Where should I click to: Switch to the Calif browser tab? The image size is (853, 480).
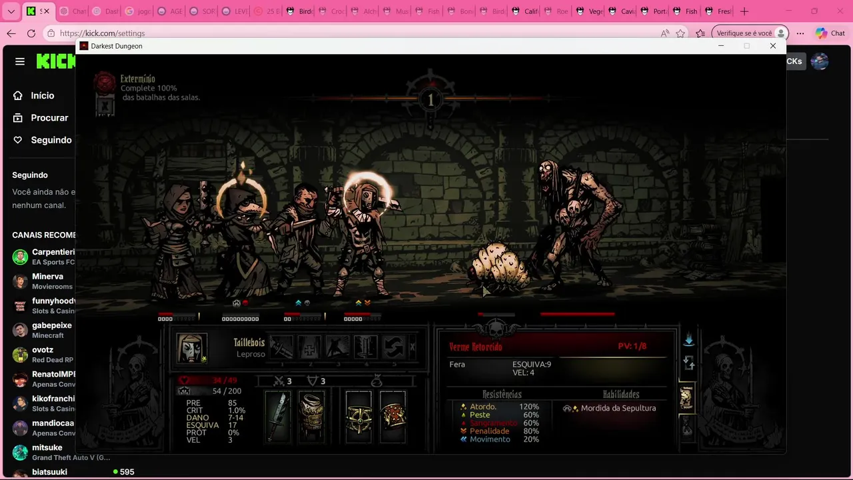pos(525,11)
